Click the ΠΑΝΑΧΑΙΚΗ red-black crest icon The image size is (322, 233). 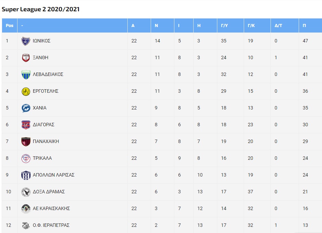pos(26,142)
